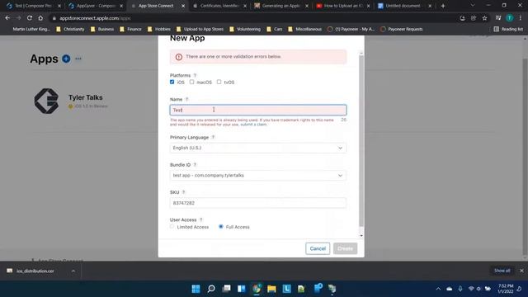The width and height of the screenshot is (528, 297).
Task: Click the address bar URL
Action: click(x=95, y=18)
